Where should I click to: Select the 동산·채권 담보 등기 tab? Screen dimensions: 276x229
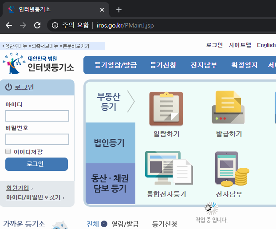coord(110,184)
